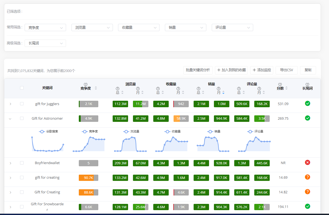Open the 长尾词 advanced filter dropdown
Viewport: 329px width, 215px height.
[x=45, y=43]
